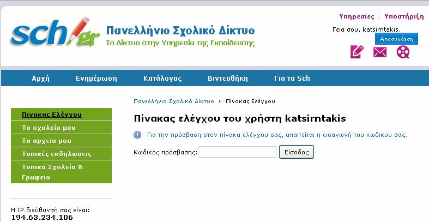Image resolution: width=429 pixels, height=222 pixels.
Task: Focus the Κωδικός πρόσβασης password field
Action: point(237,152)
